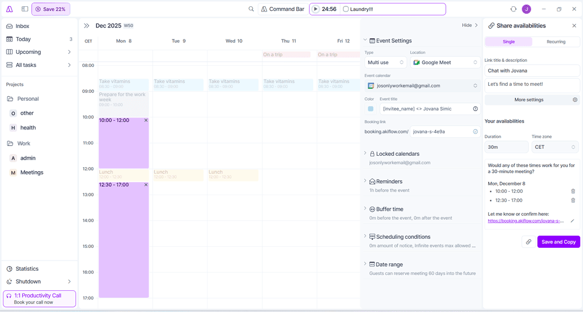Open Thursday's On a trip event

(x=286, y=54)
